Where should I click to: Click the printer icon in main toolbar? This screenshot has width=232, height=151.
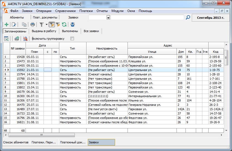point(33,24)
